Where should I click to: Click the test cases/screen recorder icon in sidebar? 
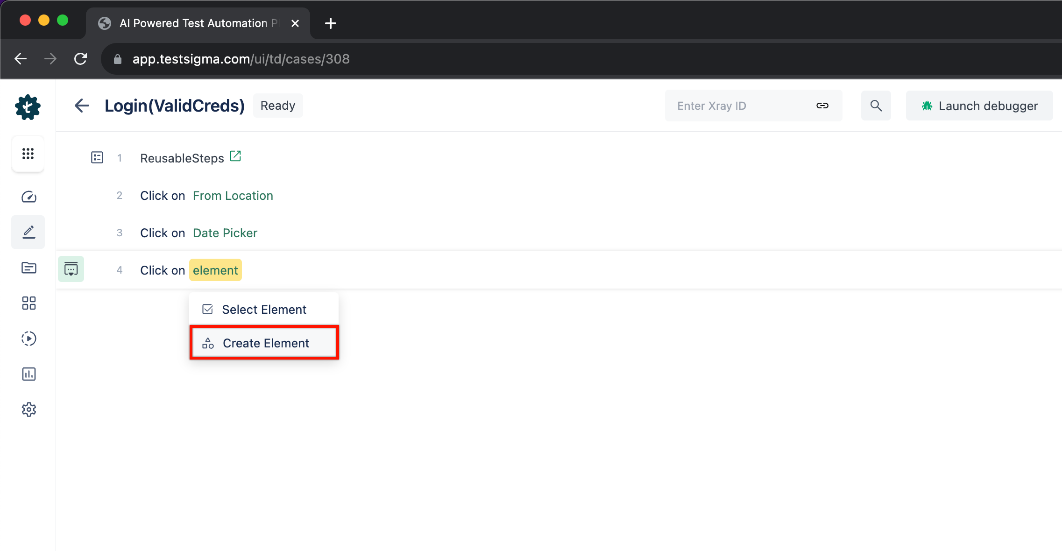tap(28, 339)
